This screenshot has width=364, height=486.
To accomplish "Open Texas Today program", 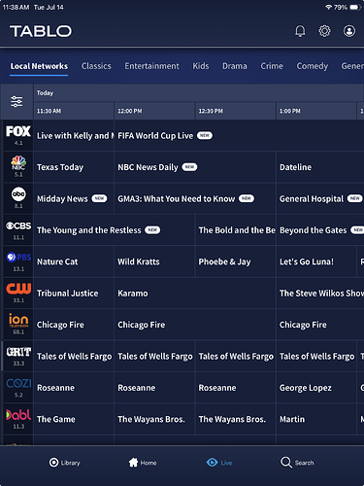I will 74,167.
